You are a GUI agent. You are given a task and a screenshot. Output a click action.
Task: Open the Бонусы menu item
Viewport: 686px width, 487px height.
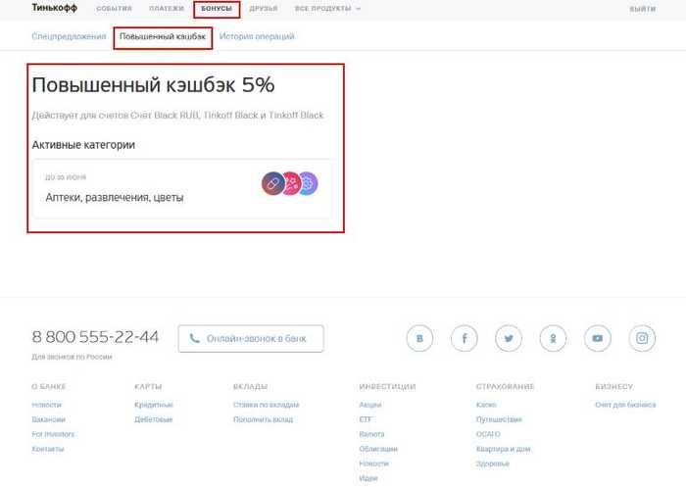[217, 9]
